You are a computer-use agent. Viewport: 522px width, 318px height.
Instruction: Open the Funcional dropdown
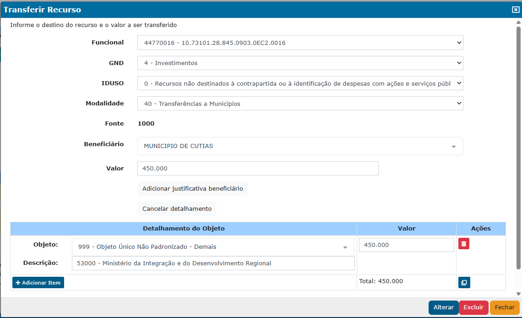point(300,43)
